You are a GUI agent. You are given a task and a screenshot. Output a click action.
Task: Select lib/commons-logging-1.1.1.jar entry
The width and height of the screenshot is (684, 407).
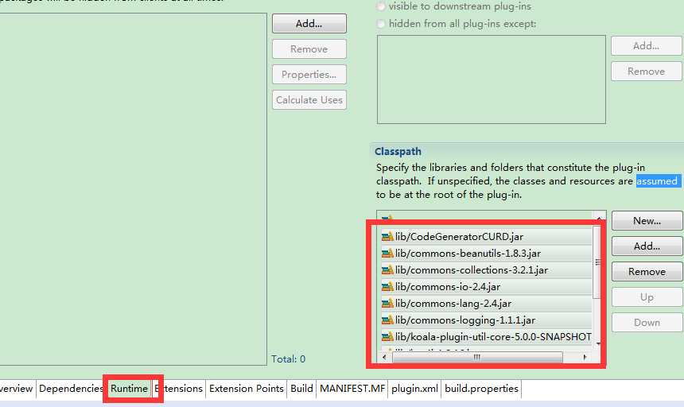(487, 320)
